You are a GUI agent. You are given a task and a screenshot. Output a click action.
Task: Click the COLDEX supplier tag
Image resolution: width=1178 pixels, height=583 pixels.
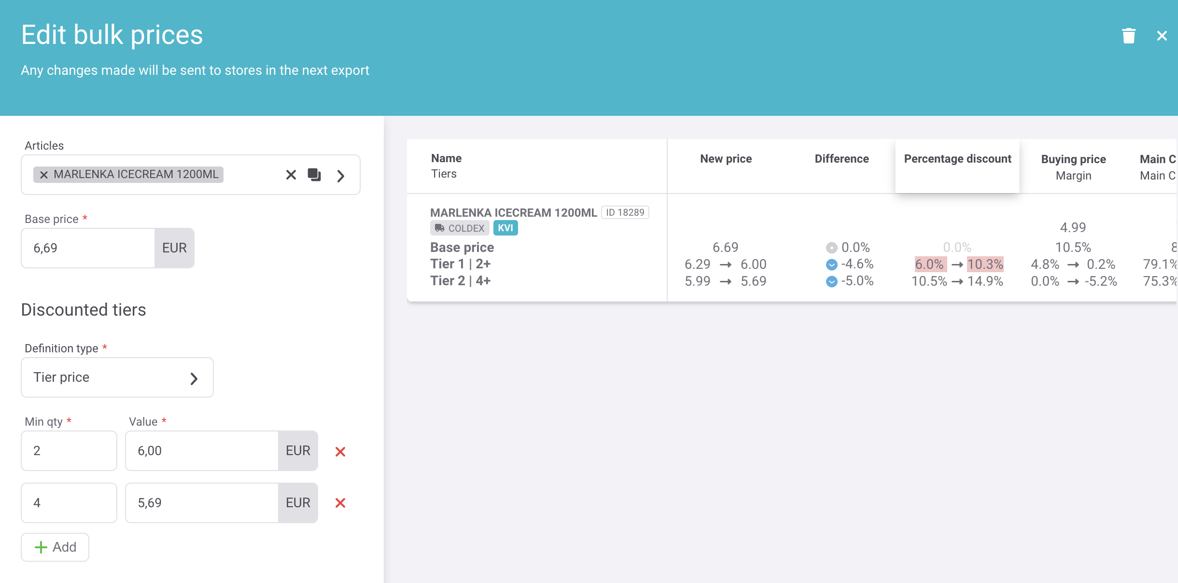coord(460,228)
